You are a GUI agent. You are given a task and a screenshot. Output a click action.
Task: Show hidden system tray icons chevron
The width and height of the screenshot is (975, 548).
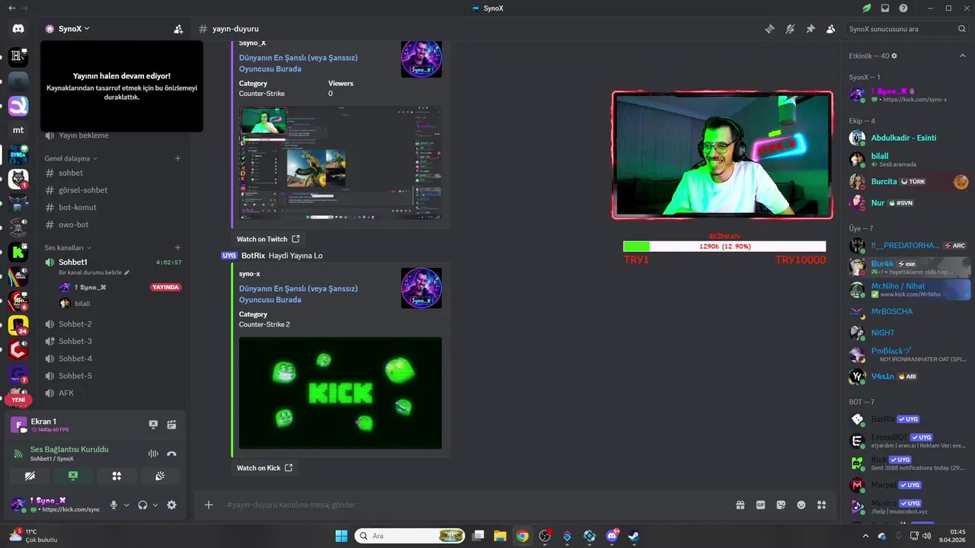coord(865,536)
